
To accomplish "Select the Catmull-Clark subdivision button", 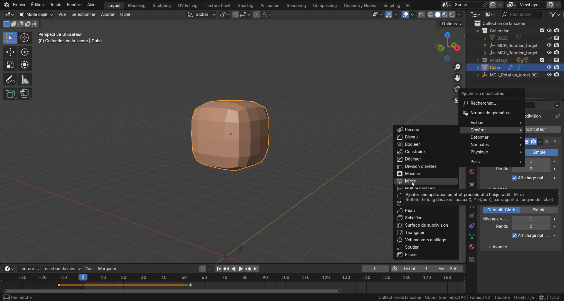I will [x=501, y=210].
